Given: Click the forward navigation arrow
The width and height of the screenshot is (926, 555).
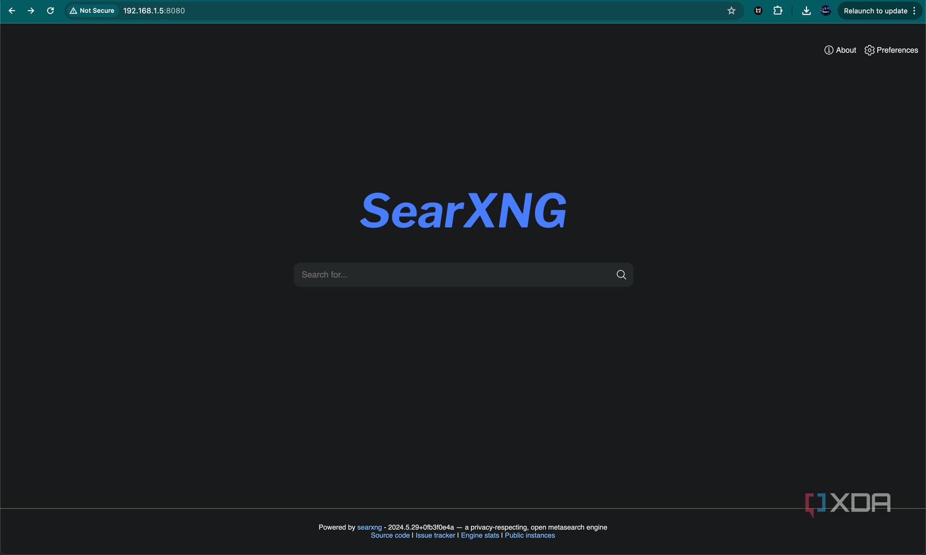Looking at the screenshot, I should click(x=31, y=10).
